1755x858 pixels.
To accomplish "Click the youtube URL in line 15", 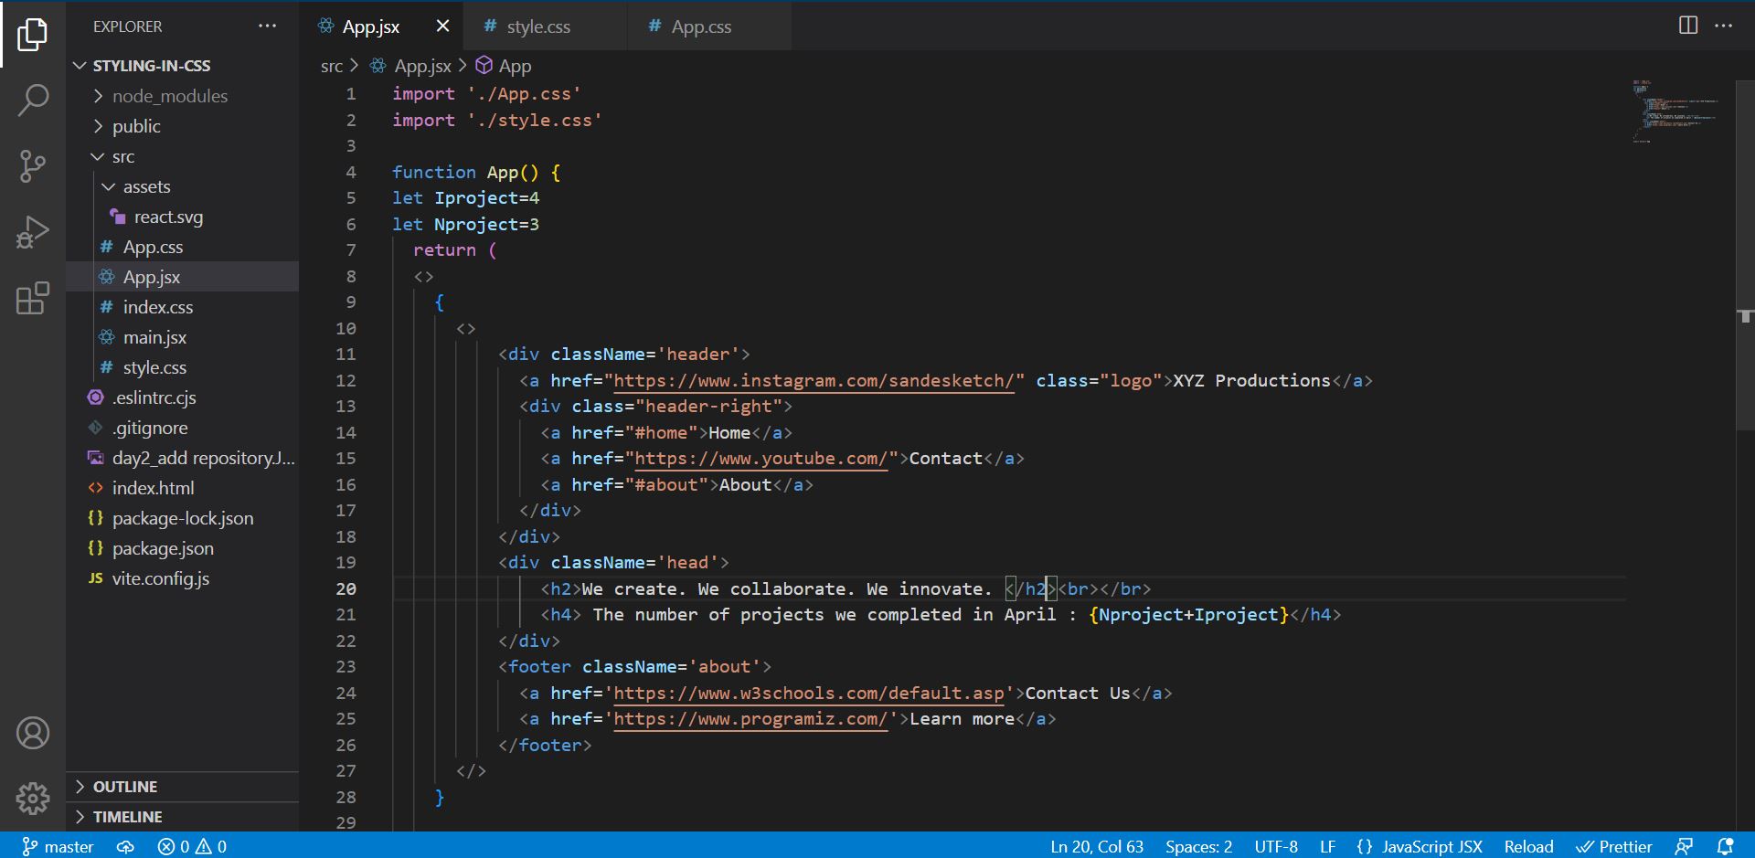I will (x=761, y=459).
